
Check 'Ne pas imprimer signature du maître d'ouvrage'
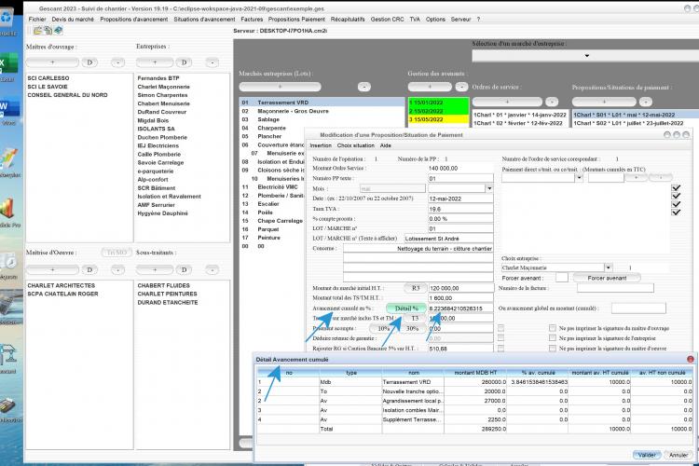tap(553, 328)
